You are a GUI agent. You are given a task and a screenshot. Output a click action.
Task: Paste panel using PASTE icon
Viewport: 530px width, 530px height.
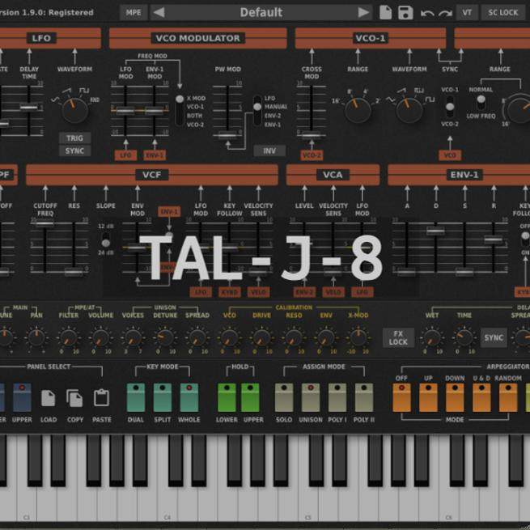click(101, 397)
